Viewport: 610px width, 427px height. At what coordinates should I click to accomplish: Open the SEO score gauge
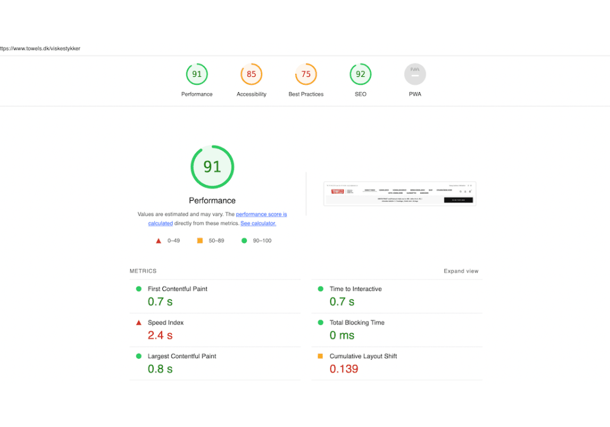(360, 74)
